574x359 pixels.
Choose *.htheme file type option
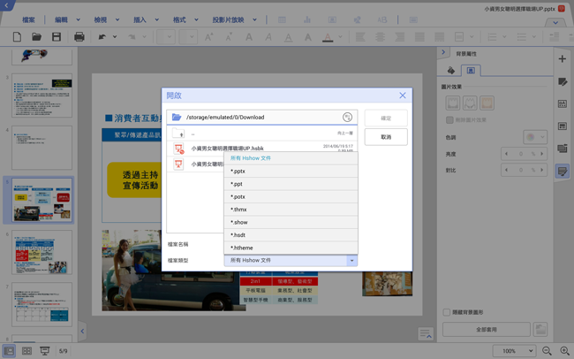[291, 248]
